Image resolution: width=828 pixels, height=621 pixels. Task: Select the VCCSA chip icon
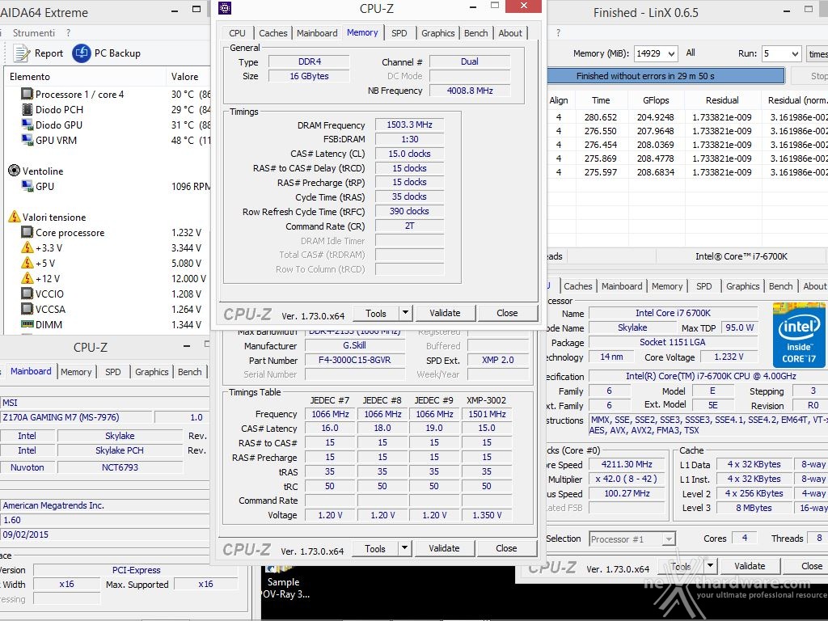(x=27, y=309)
